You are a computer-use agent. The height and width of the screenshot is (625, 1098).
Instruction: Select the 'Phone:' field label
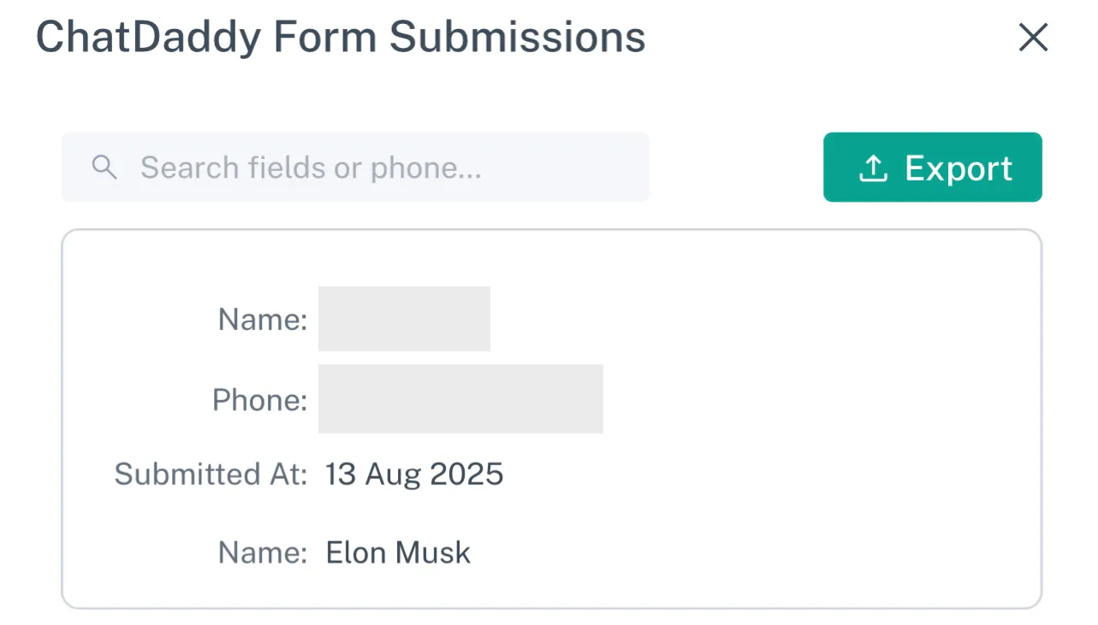(259, 399)
